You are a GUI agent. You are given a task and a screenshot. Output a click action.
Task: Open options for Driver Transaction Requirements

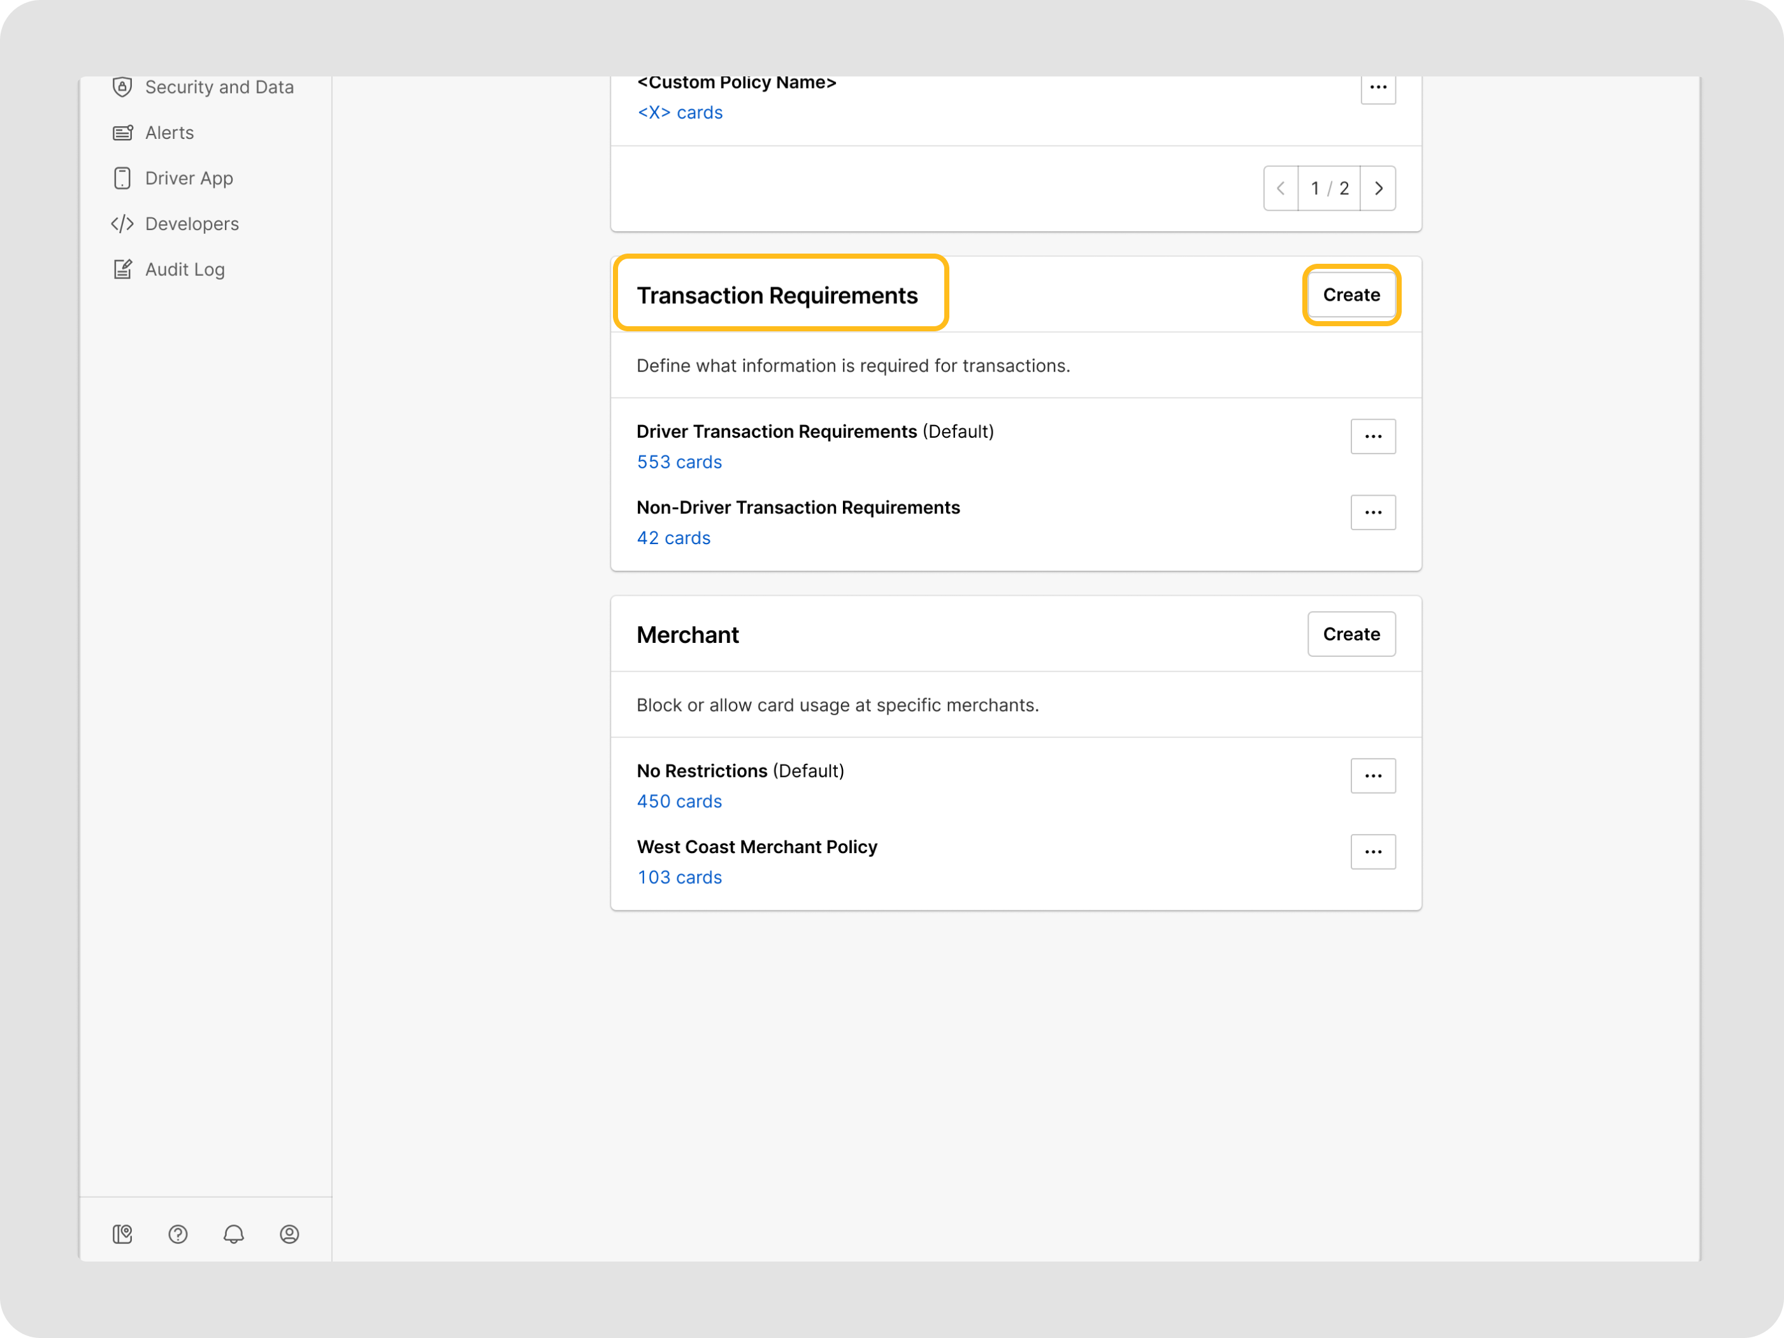(x=1372, y=436)
